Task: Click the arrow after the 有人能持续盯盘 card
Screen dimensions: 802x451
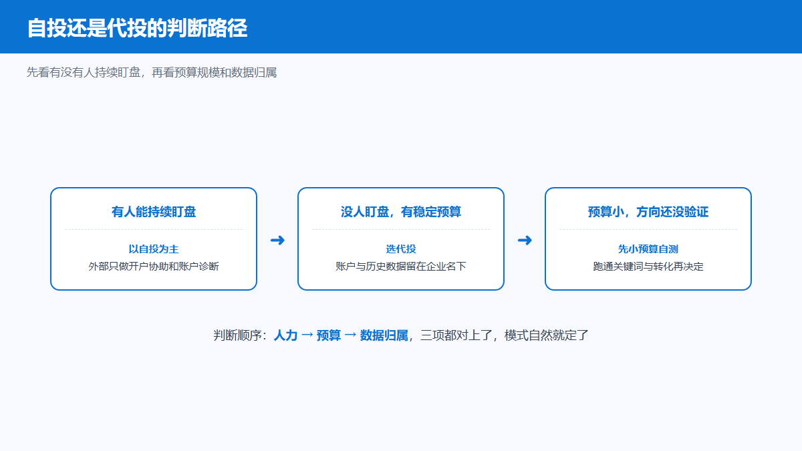Action: [277, 240]
